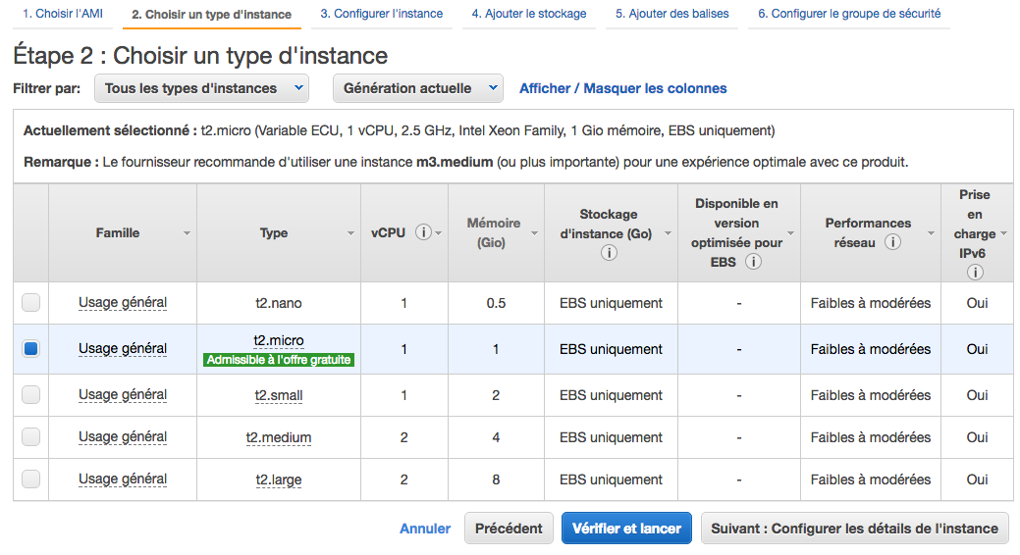This screenshot has height=555, width=1020.
Task: Click 'Afficher / Masquer les colonnes' link
Action: coord(622,88)
